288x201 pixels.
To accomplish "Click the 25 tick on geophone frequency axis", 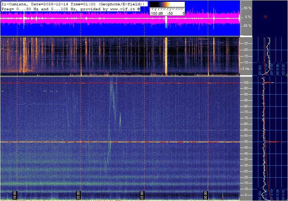I will [x=246, y=43].
